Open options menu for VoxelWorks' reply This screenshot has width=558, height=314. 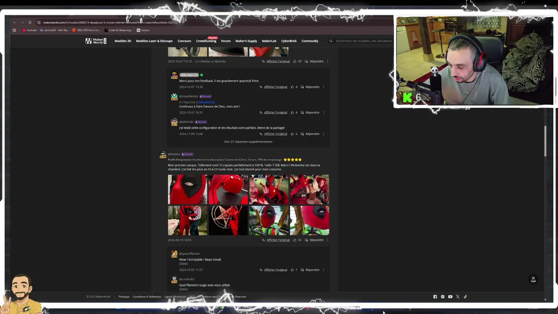coord(323,113)
